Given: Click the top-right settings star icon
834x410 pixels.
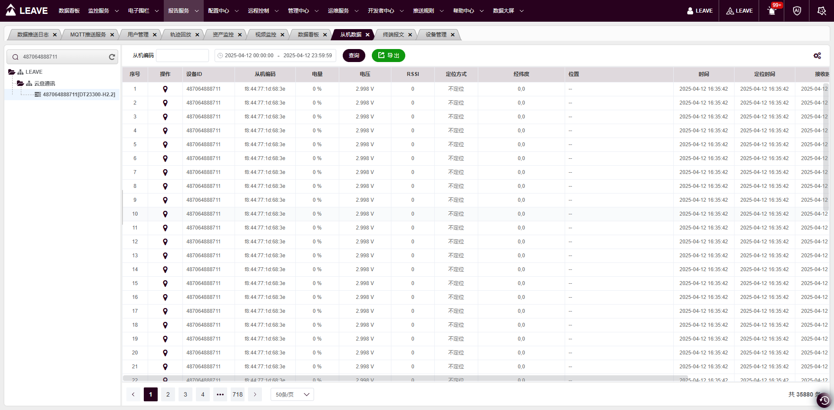Looking at the screenshot, I should pos(821,11).
